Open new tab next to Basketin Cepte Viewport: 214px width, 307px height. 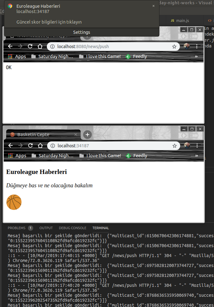point(87,135)
